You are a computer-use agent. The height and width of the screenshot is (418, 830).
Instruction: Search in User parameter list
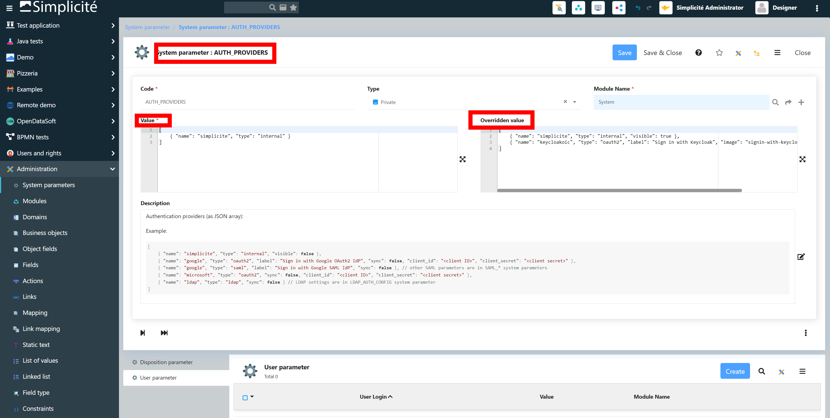pos(762,371)
